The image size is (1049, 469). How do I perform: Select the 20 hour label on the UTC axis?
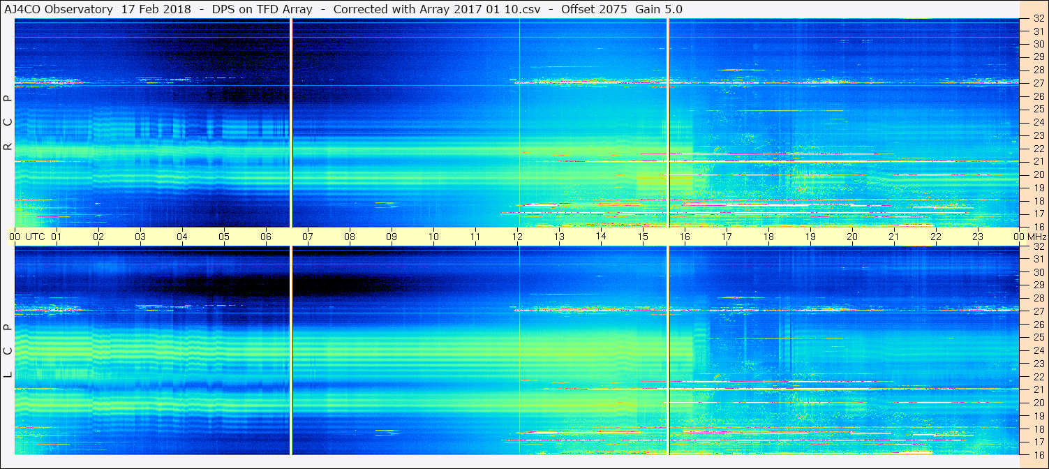[x=852, y=237]
